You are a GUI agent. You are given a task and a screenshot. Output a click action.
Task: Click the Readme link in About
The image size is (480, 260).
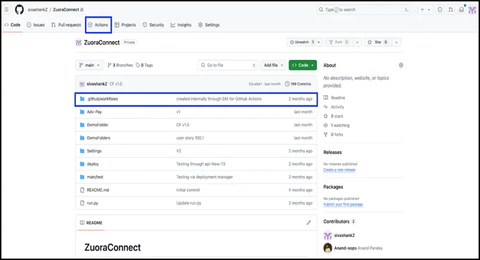pos(337,98)
